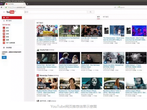The width and height of the screenshot is (147, 110).
Task: Click the YouTube logo
Action: 10,12
